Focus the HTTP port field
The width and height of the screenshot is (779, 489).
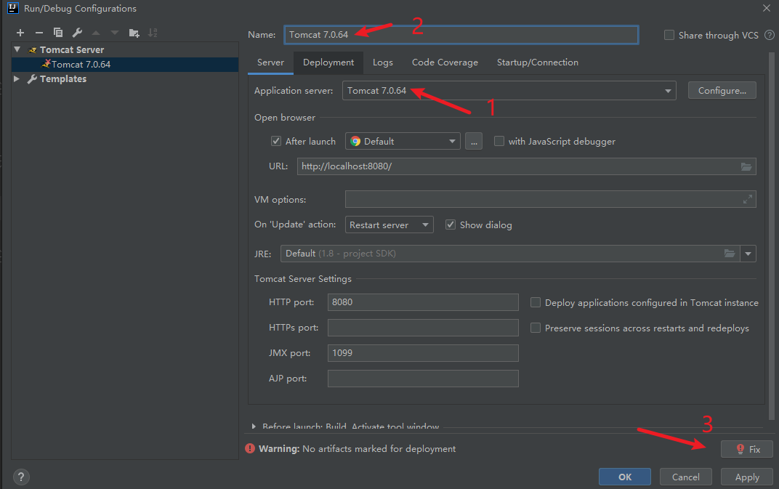click(423, 302)
